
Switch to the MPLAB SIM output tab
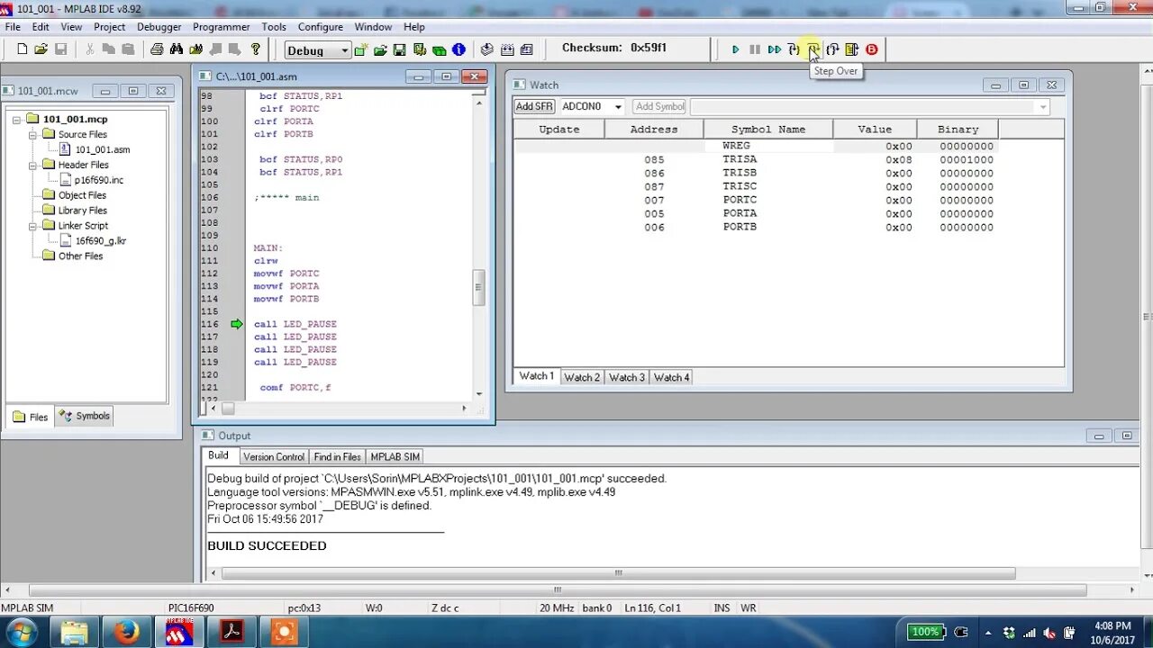pyautogui.click(x=395, y=457)
